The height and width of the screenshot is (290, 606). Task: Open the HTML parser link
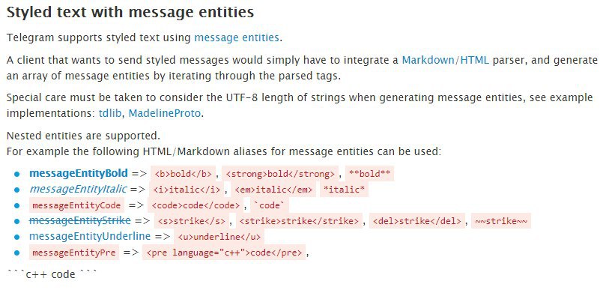pos(475,60)
